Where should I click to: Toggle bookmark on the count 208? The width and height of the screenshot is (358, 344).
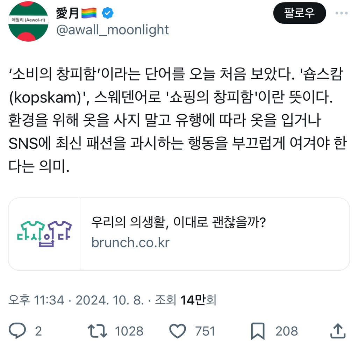click(x=287, y=330)
